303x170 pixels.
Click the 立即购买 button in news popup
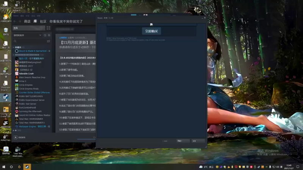click(151, 31)
